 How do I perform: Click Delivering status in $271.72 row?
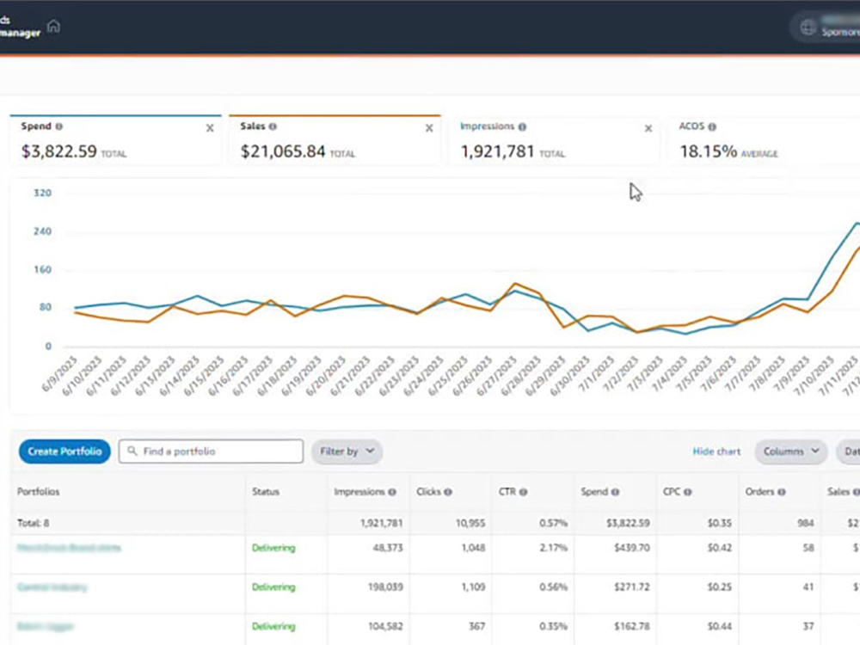[273, 587]
